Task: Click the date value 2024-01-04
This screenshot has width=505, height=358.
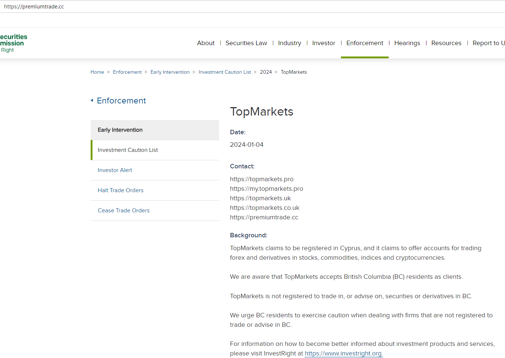Action: click(247, 145)
